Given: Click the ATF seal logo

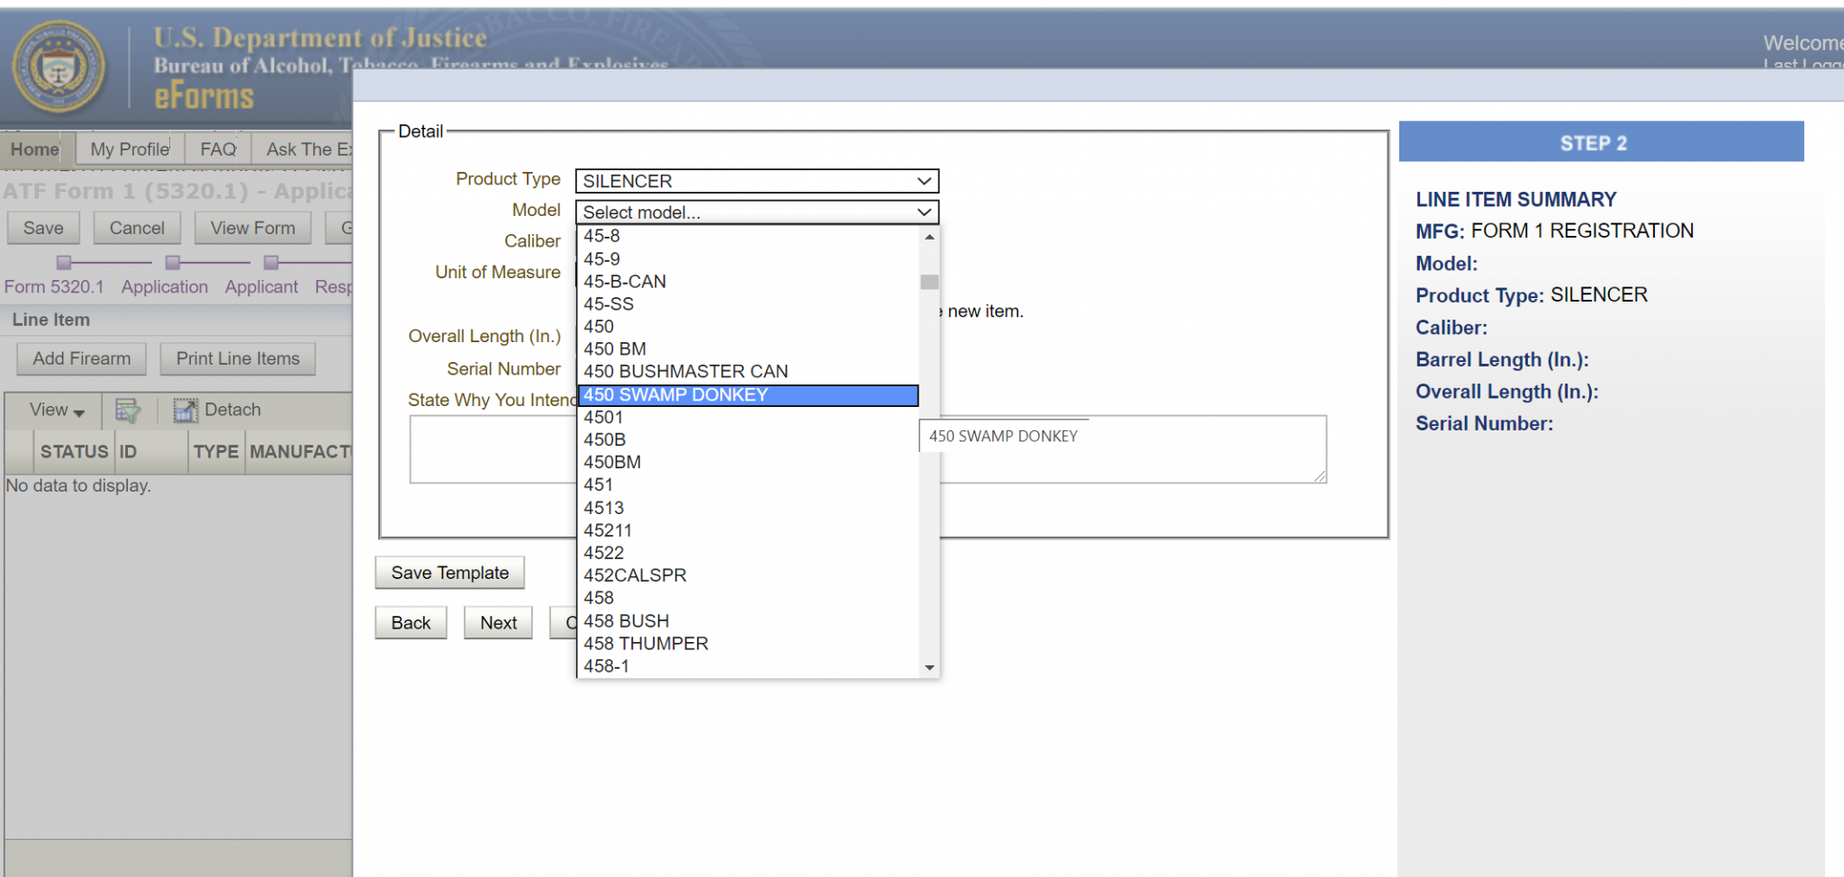Looking at the screenshot, I should 59,68.
